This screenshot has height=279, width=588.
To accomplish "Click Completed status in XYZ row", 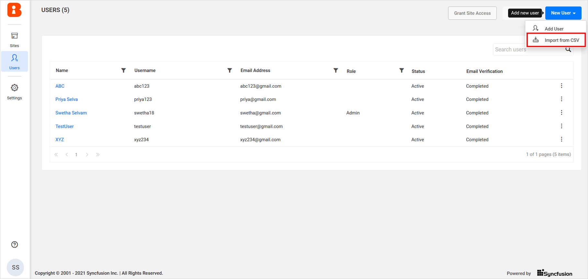I will 477,140.
